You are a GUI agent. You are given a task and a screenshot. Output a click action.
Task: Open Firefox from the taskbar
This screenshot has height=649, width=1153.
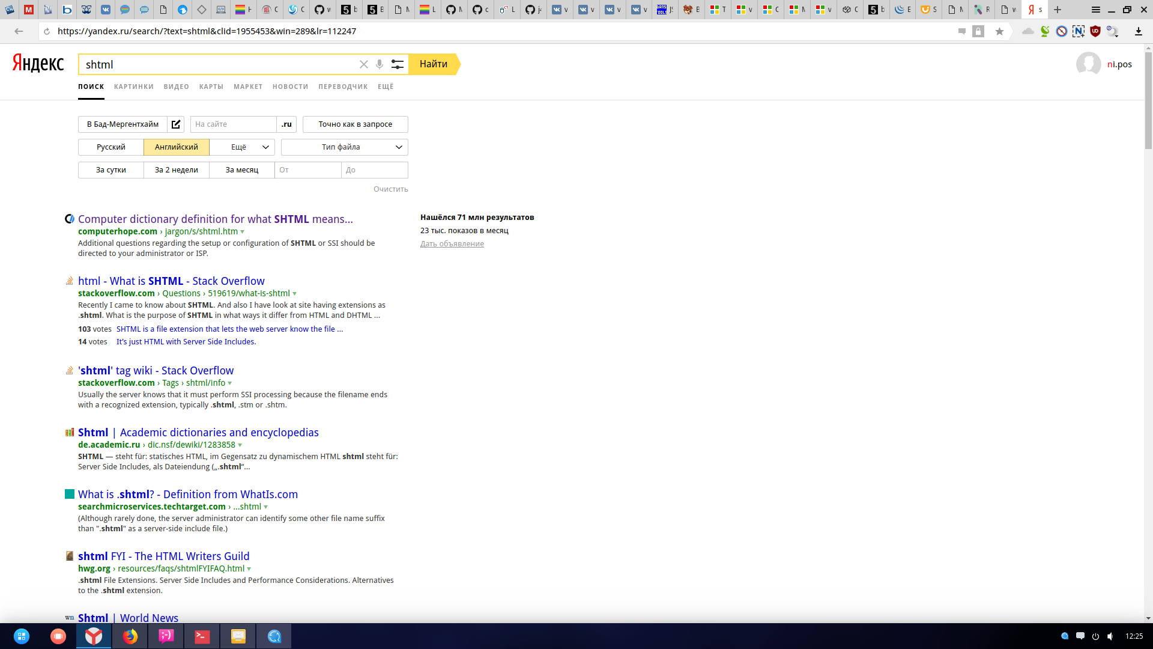[130, 636]
